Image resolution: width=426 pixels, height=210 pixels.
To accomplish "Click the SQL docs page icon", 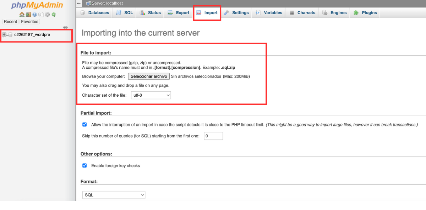I will point(41,15).
